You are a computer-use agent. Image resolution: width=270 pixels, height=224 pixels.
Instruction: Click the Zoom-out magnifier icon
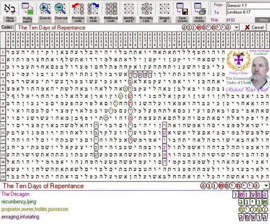61,8
